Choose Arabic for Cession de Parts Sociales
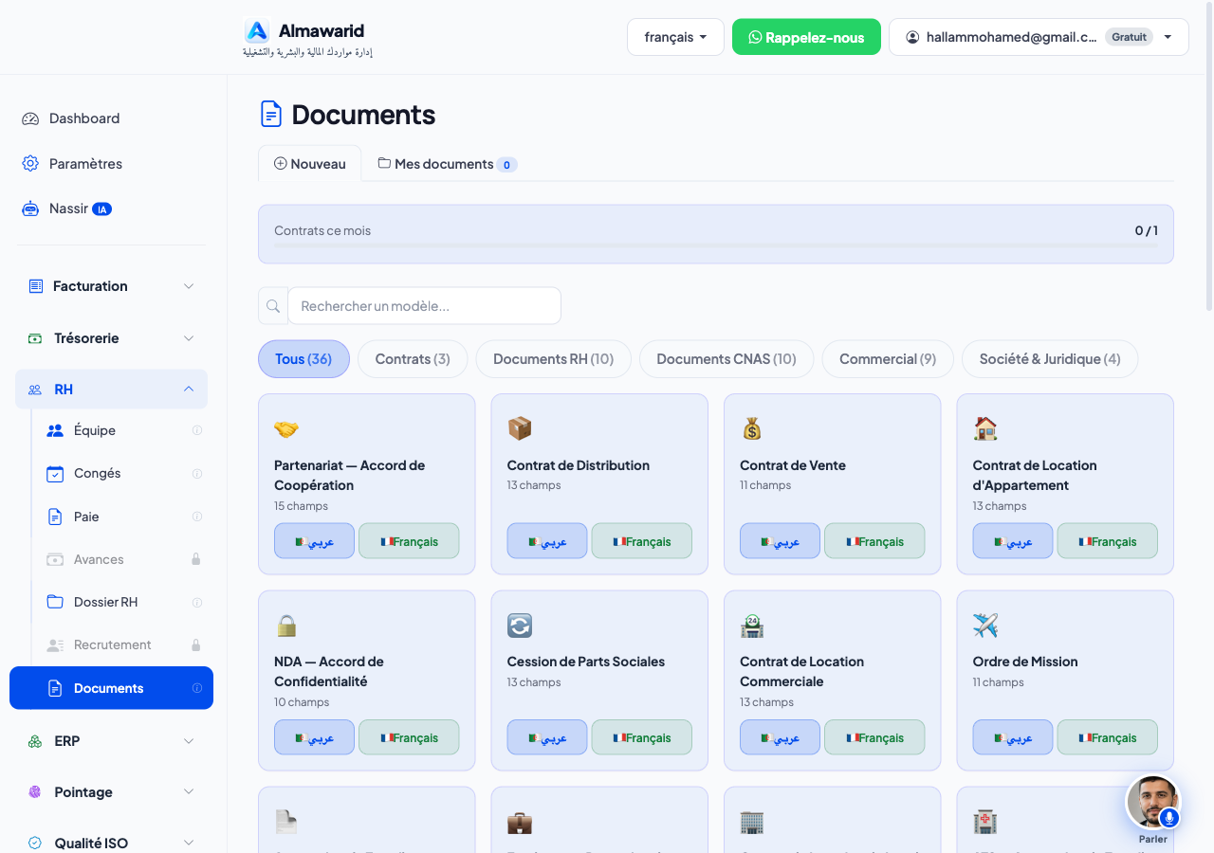The height and width of the screenshot is (853, 1214). (547, 737)
